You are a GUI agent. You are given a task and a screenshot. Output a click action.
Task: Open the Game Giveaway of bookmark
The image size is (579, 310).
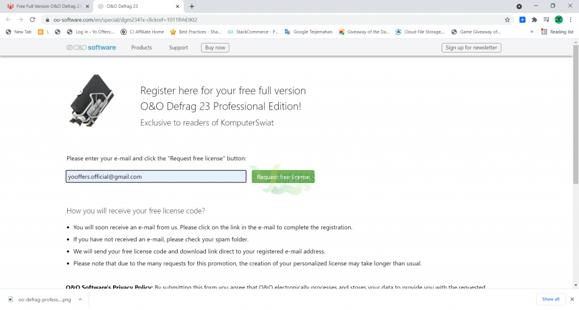point(476,32)
